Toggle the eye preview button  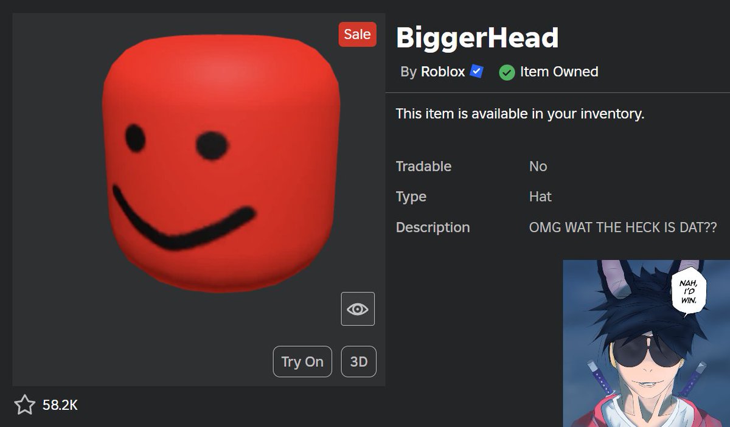[358, 309]
